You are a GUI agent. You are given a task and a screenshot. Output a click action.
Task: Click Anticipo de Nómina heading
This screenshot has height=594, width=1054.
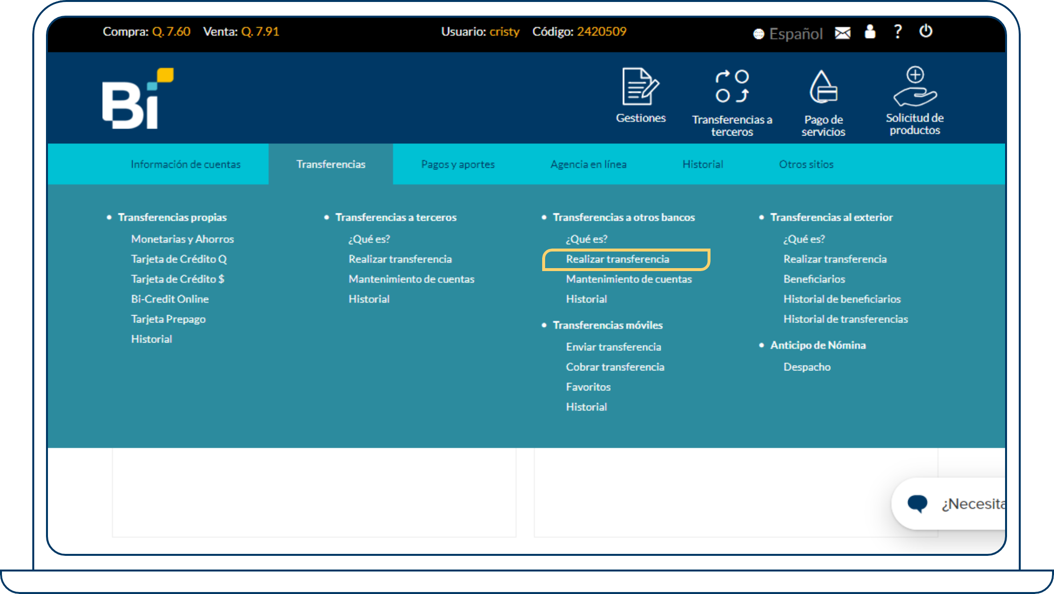point(818,345)
